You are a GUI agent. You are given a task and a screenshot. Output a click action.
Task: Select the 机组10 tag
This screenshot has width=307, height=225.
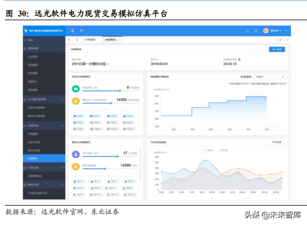(x=95, y=129)
